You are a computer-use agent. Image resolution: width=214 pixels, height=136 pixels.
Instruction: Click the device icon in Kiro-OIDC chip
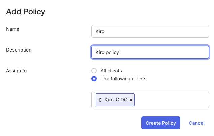point(100,100)
